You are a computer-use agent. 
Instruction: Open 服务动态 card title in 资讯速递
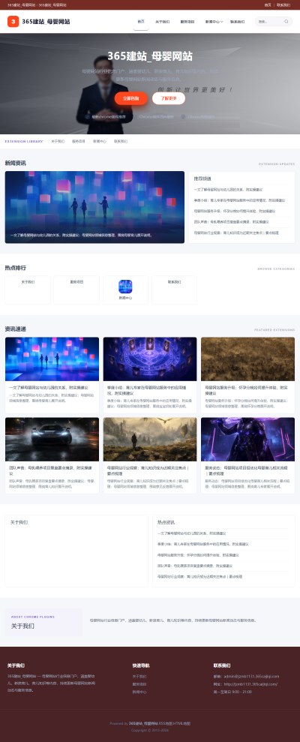[x=245, y=470]
